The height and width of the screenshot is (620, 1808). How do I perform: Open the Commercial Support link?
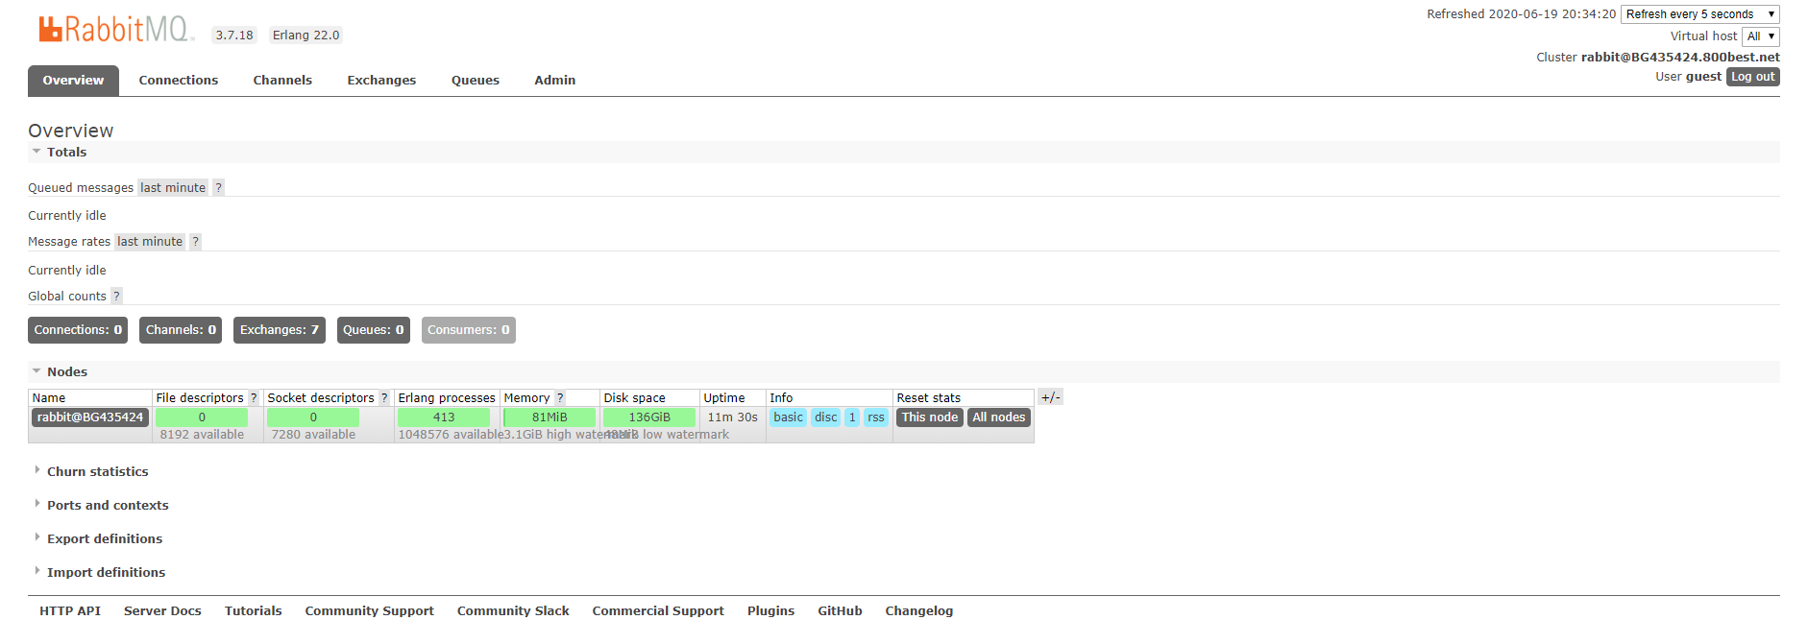point(658,610)
